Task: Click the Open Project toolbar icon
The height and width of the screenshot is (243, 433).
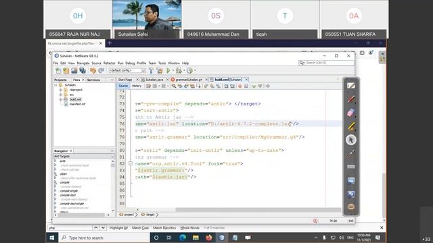Action: tap(74, 70)
